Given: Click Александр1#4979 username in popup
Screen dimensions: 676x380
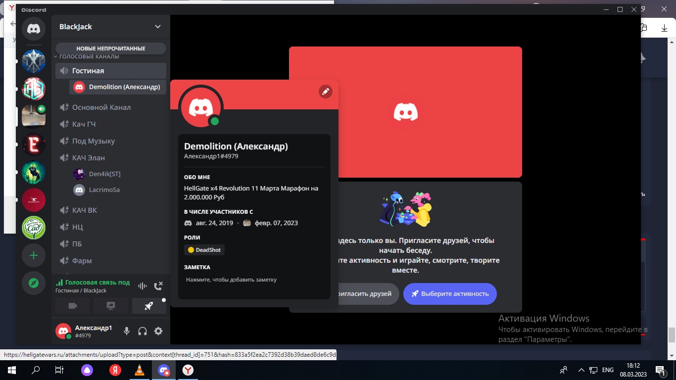Looking at the screenshot, I should (211, 156).
